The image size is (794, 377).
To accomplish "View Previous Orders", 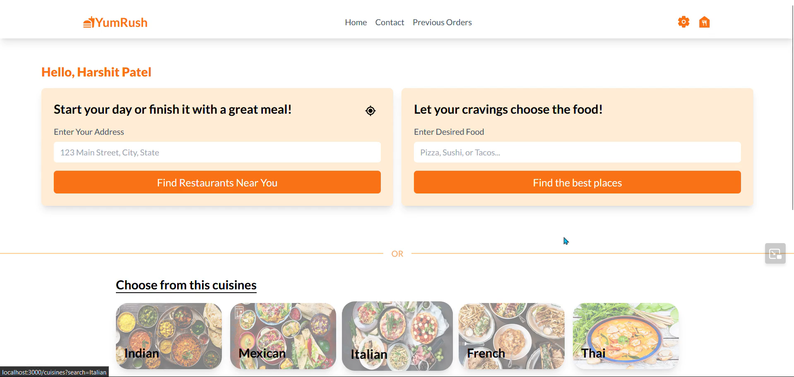I will click(x=442, y=22).
